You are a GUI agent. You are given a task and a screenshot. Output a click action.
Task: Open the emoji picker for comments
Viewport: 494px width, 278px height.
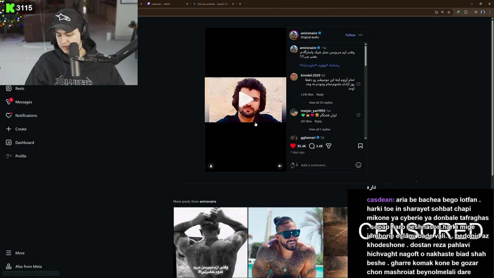point(358,165)
